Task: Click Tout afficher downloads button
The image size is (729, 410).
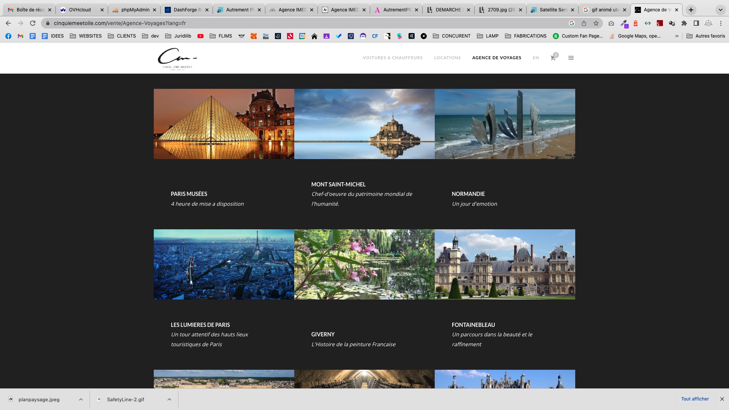Action: (695, 399)
